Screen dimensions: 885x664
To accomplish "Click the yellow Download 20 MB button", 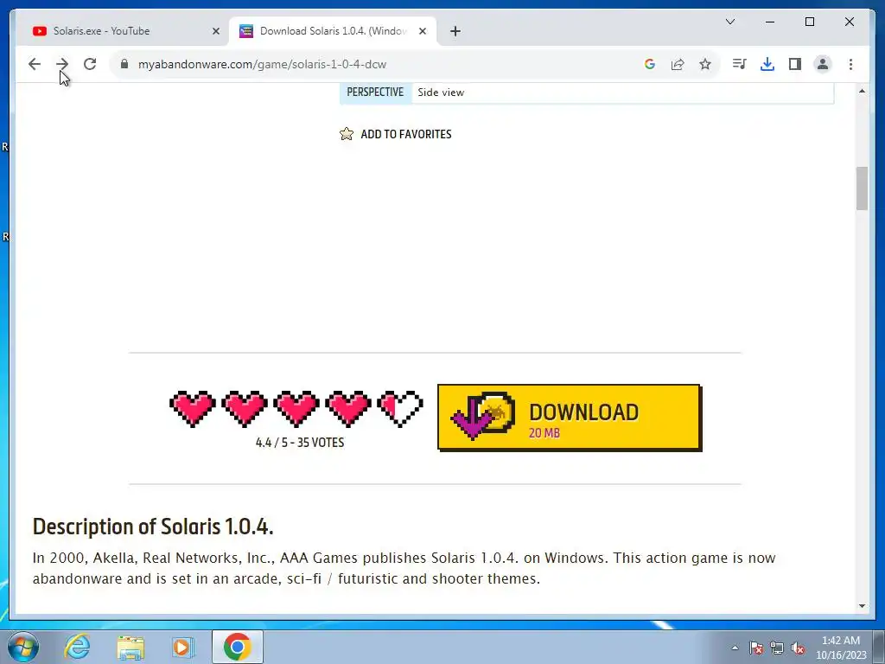I will (570, 418).
